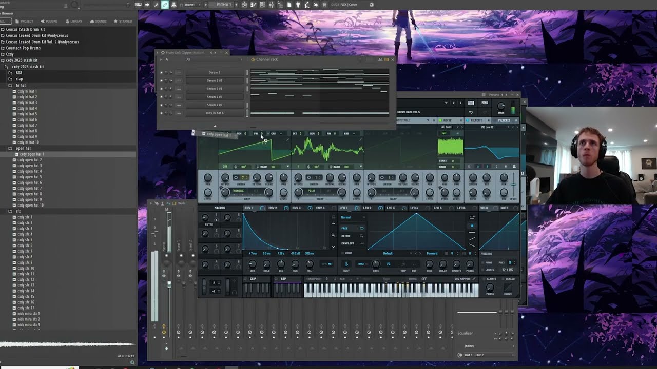Click the LFO host anchor icon

coord(346,264)
